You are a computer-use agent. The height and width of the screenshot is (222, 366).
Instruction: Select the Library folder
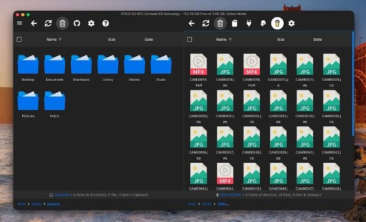(x=107, y=68)
